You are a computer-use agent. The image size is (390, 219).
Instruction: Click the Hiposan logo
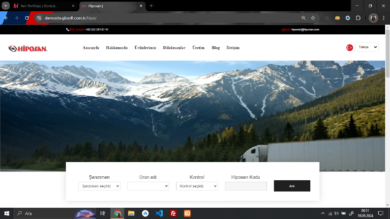[x=28, y=49]
